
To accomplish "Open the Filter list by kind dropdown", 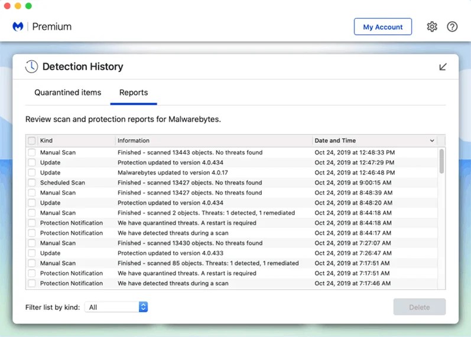I will (x=116, y=307).
